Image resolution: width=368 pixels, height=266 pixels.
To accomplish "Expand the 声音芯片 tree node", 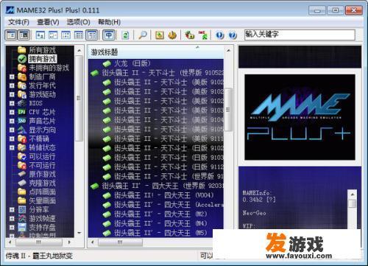I will pos(12,121).
